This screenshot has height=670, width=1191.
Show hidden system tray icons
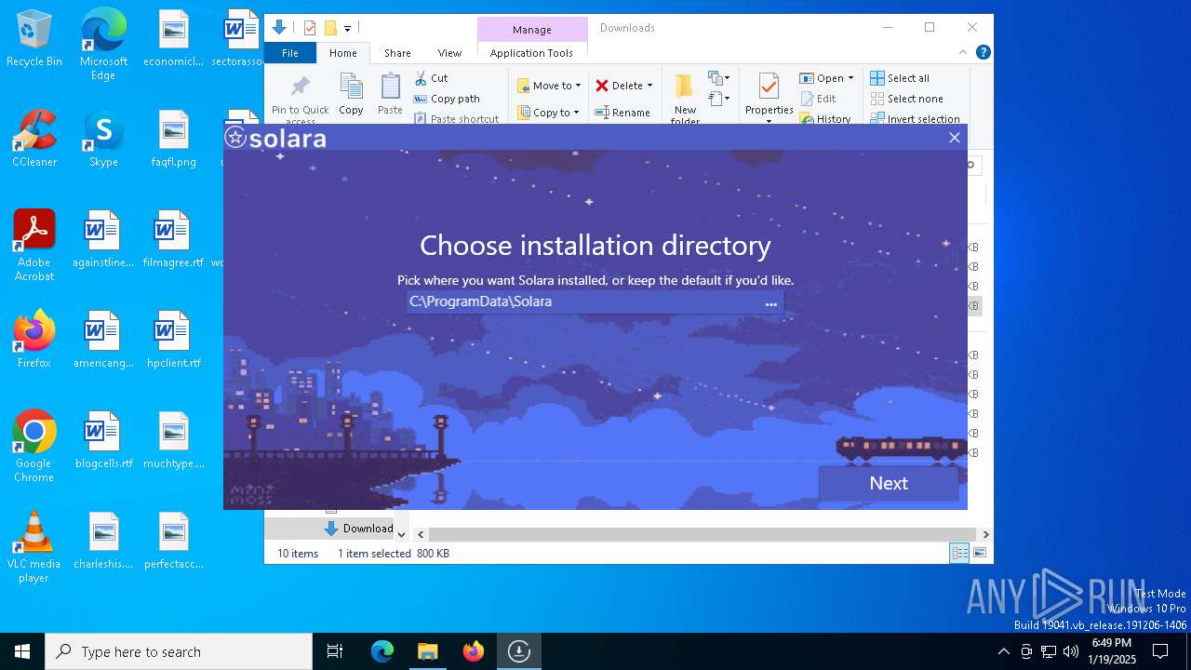pyautogui.click(x=1003, y=651)
